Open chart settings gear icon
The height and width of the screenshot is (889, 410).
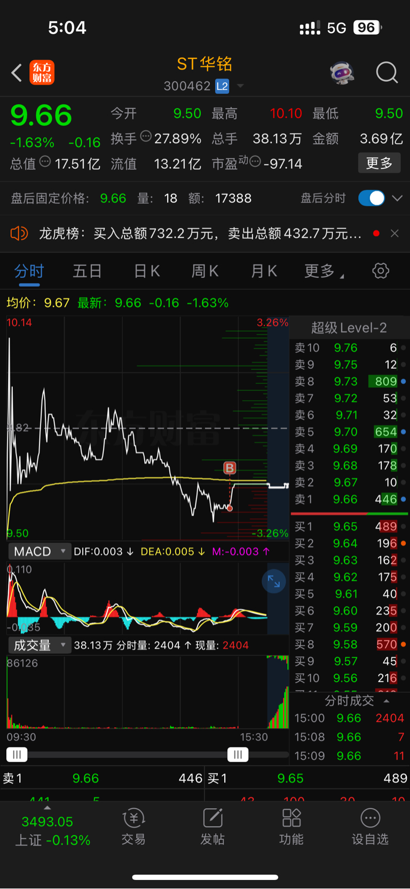tap(381, 270)
